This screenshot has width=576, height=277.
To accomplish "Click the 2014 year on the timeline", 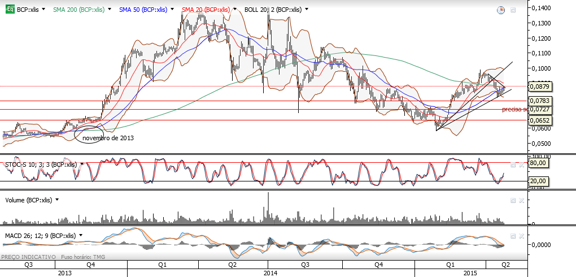I will coord(270,273).
